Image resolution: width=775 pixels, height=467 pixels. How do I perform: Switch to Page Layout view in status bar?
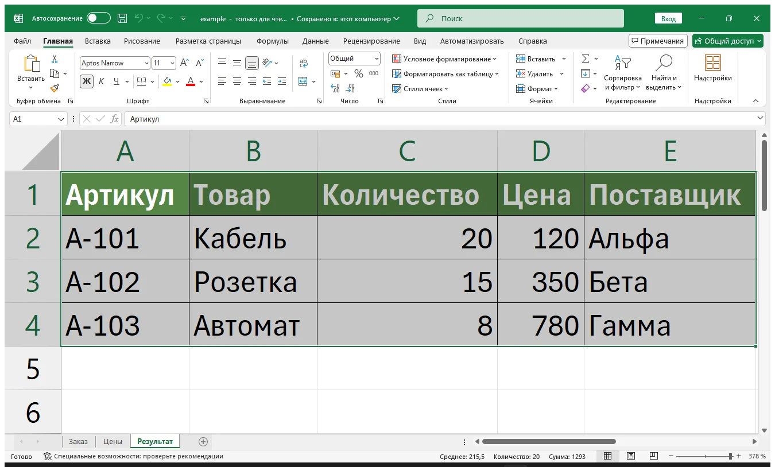pyautogui.click(x=631, y=456)
